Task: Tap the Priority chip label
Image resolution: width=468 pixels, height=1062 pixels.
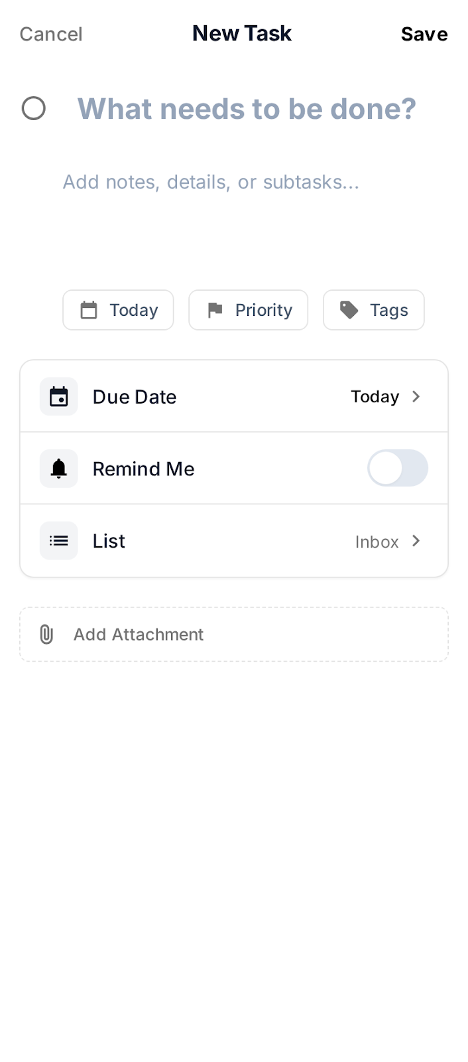Action: click(263, 310)
